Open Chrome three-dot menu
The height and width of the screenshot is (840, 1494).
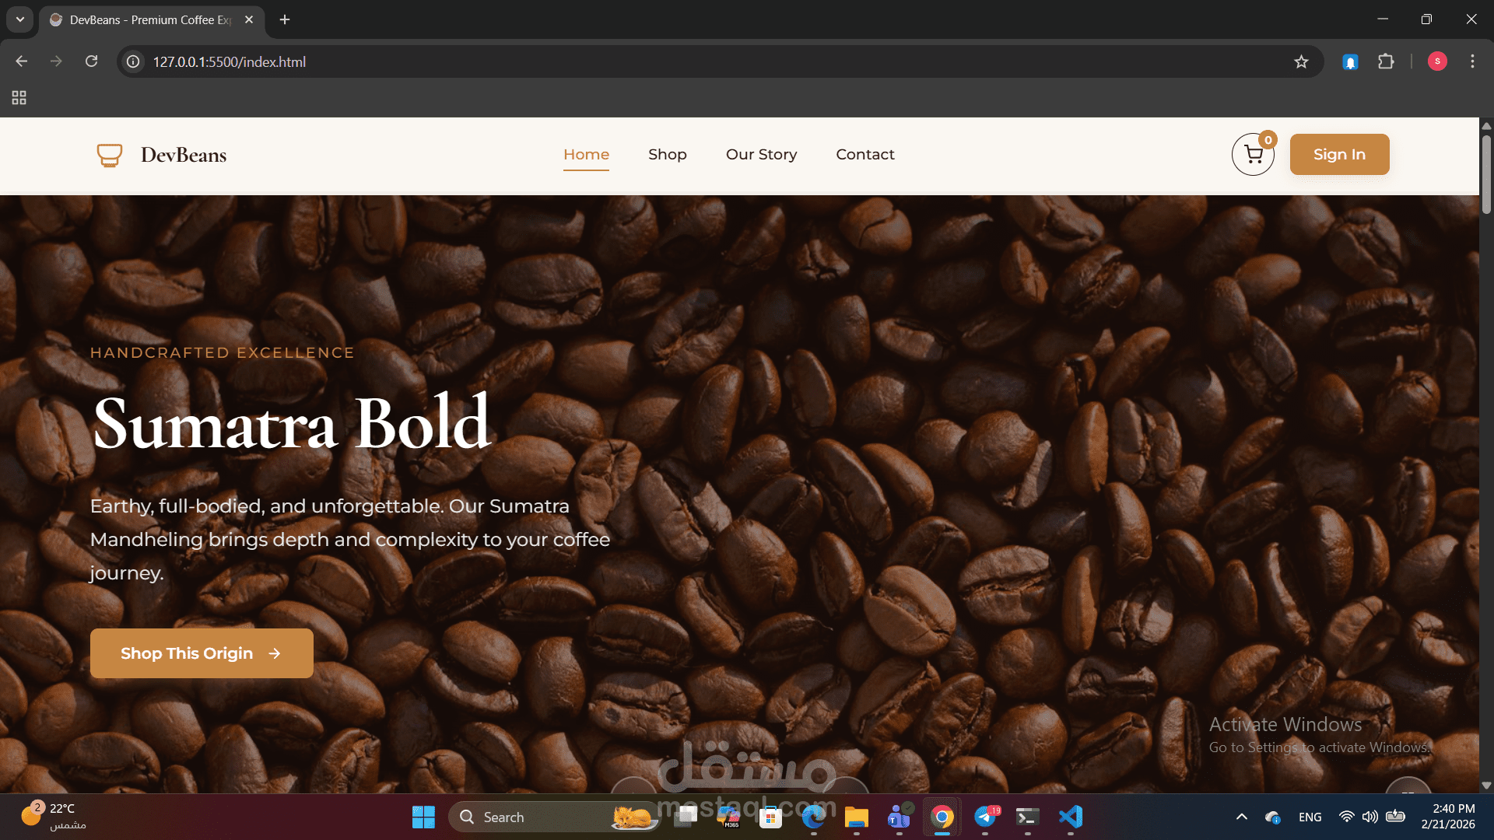point(1472,61)
